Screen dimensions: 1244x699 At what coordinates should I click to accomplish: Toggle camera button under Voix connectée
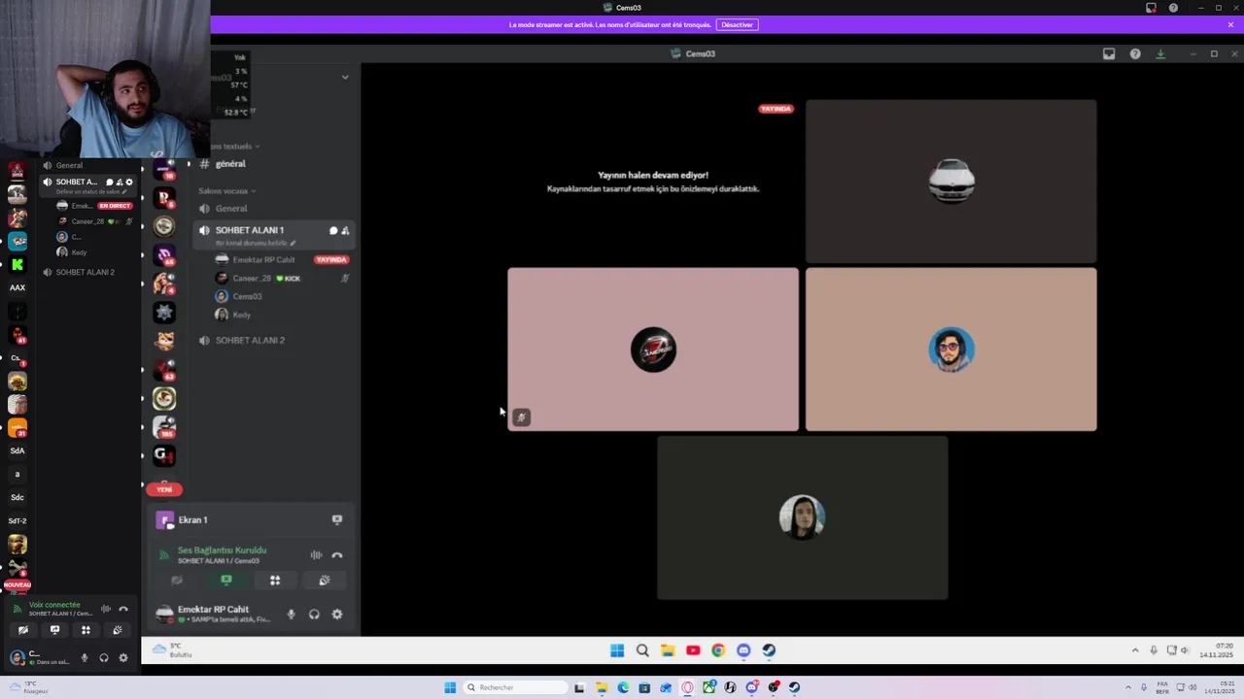(x=23, y=630)
